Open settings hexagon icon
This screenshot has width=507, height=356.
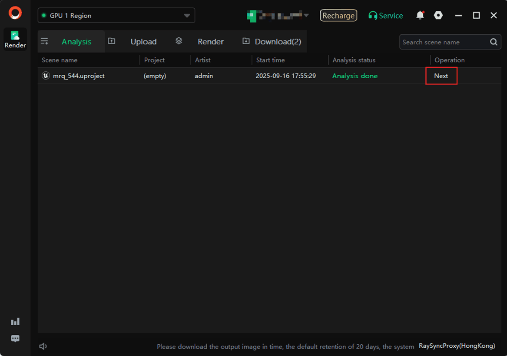(438, 16)
